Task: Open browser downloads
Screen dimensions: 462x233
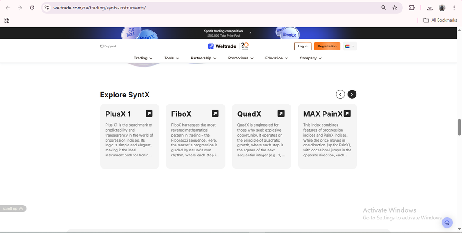Action: pyautogui.click(x=430, y=8)
